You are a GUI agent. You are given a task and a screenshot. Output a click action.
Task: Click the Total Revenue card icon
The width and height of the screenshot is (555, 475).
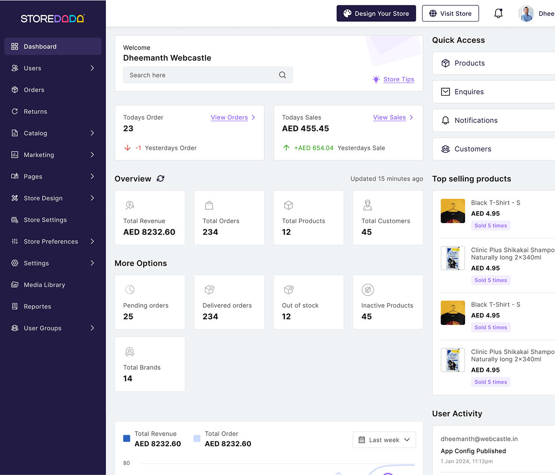[x=129, y=205]
